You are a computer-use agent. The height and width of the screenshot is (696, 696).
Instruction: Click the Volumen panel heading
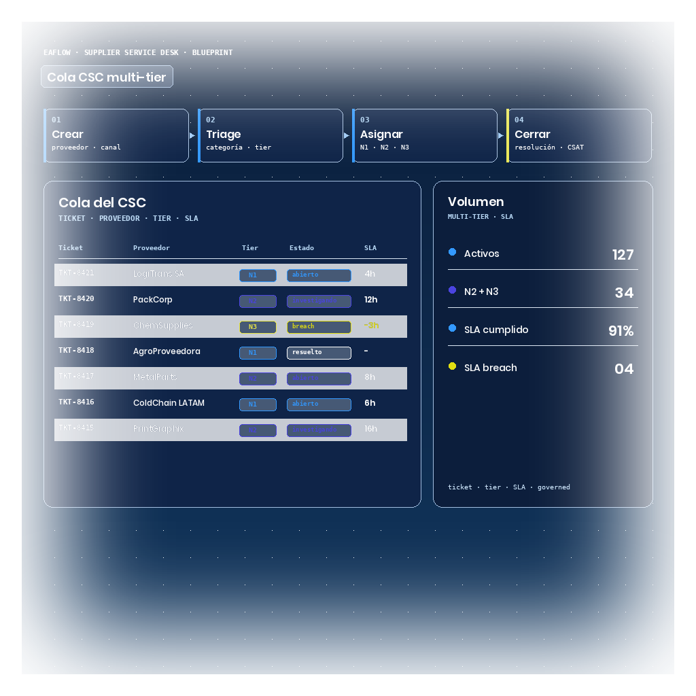tap(475, 201)
